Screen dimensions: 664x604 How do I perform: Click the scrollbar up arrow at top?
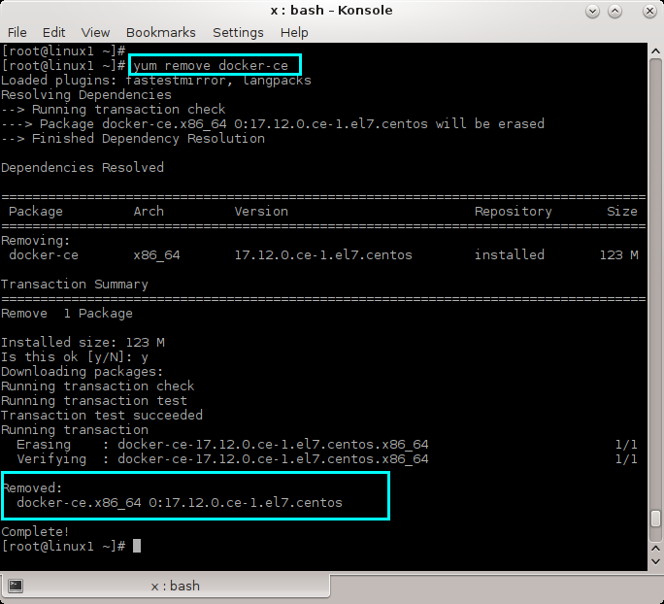[x=655, y=51]
